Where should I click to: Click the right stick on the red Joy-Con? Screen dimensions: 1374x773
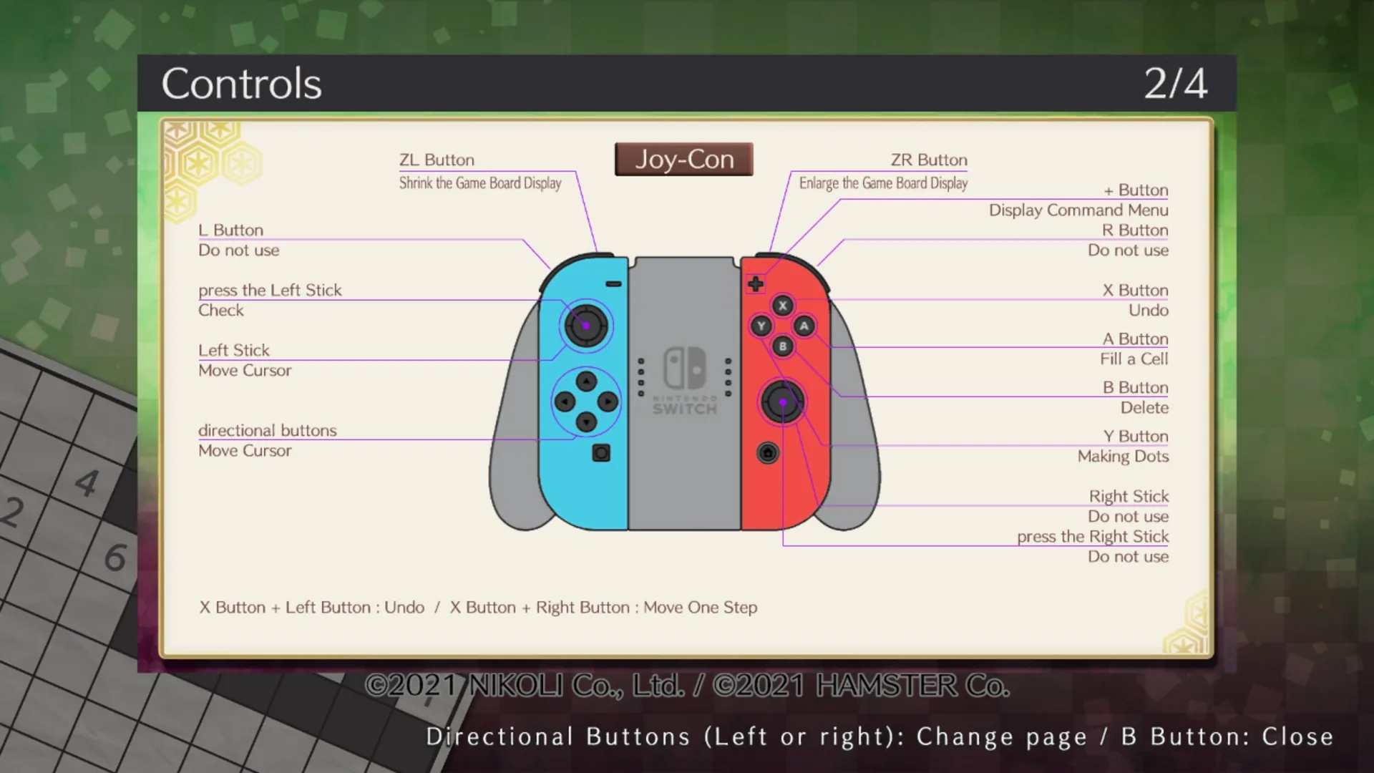click(782, 402)
